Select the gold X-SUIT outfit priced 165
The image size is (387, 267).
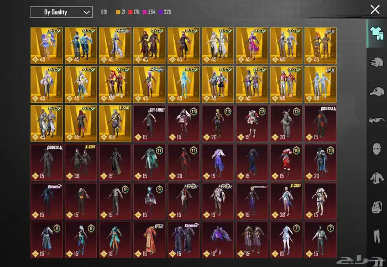point(115,123)
